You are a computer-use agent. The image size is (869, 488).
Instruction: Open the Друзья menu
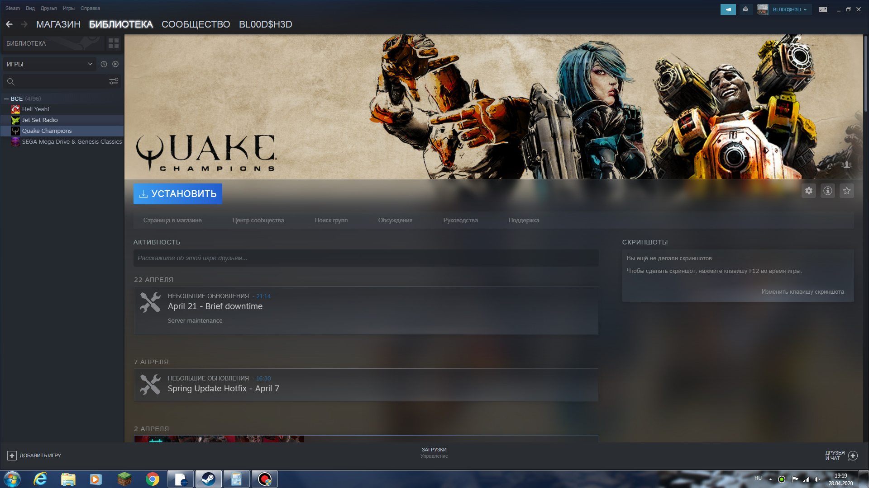point(48,8)
